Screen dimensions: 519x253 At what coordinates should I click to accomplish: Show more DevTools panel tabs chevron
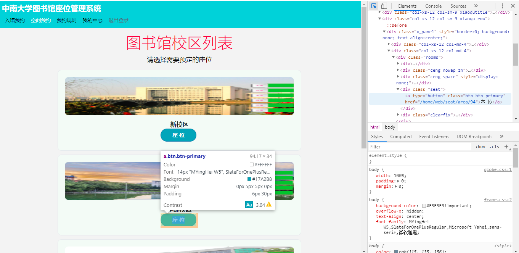476,6
